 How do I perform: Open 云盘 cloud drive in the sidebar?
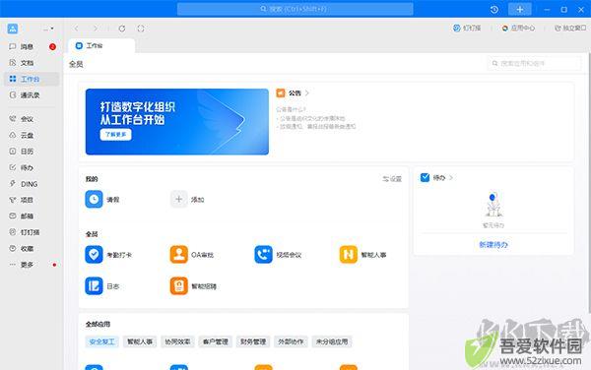(27, 135)
